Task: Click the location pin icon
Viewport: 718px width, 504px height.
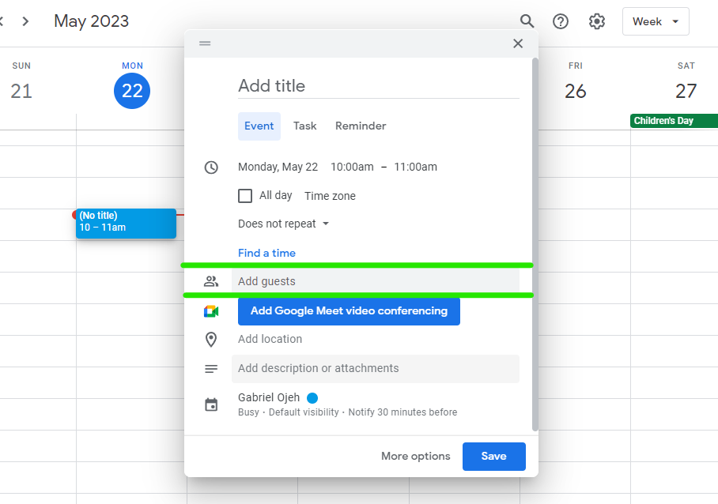Action: point(211,340)
